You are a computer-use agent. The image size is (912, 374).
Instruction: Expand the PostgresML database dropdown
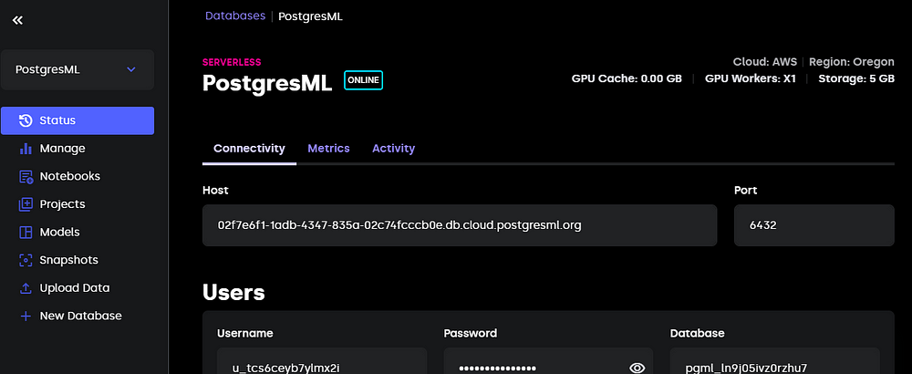pyautogui.click(x=130, y=69)
